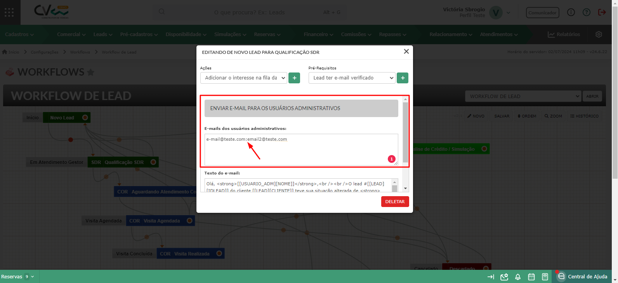
Task: Click the SALVAR toolbar button
Action: (502, 116)
